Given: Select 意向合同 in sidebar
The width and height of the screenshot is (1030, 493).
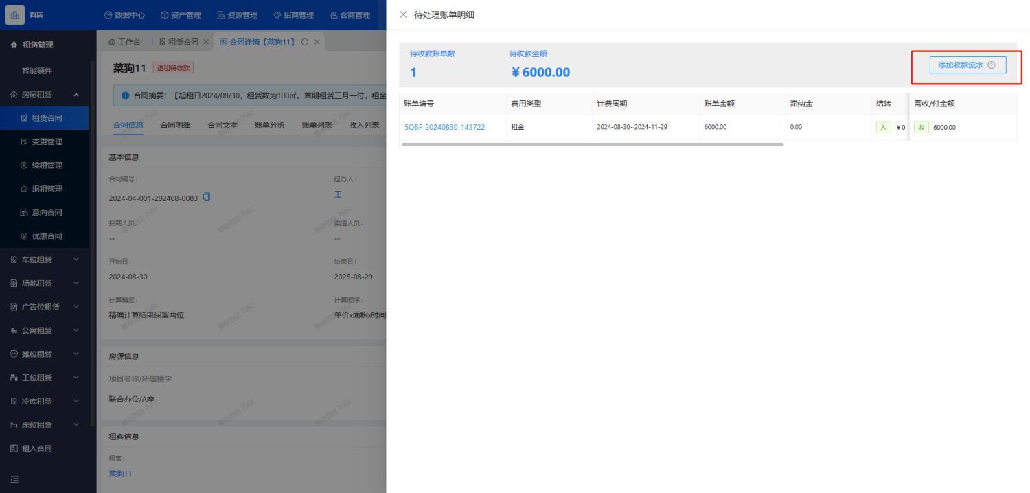Looking at the screenshot, I should tap(45, 212).
